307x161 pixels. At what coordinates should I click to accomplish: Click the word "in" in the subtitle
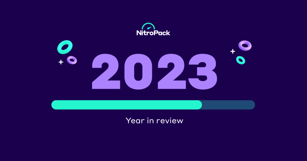[x=148, y=121]
